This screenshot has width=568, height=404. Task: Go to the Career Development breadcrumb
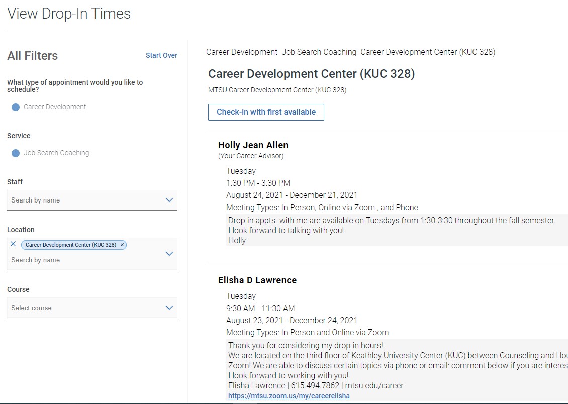coord(241,52)
